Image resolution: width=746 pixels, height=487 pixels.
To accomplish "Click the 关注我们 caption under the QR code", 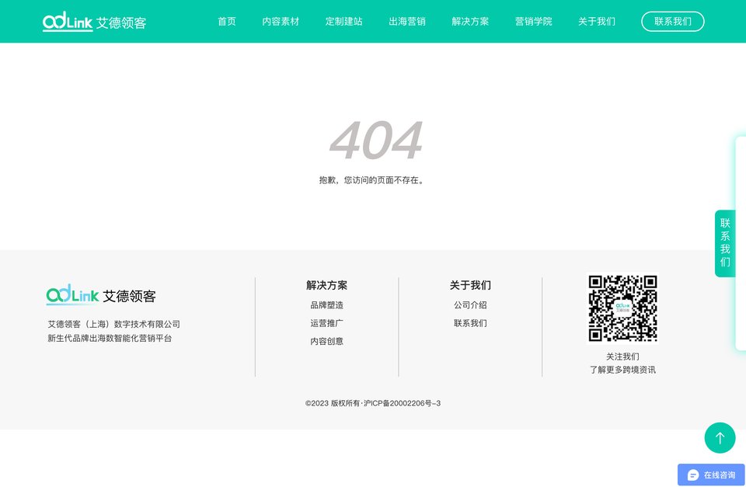I will point(622,357).
